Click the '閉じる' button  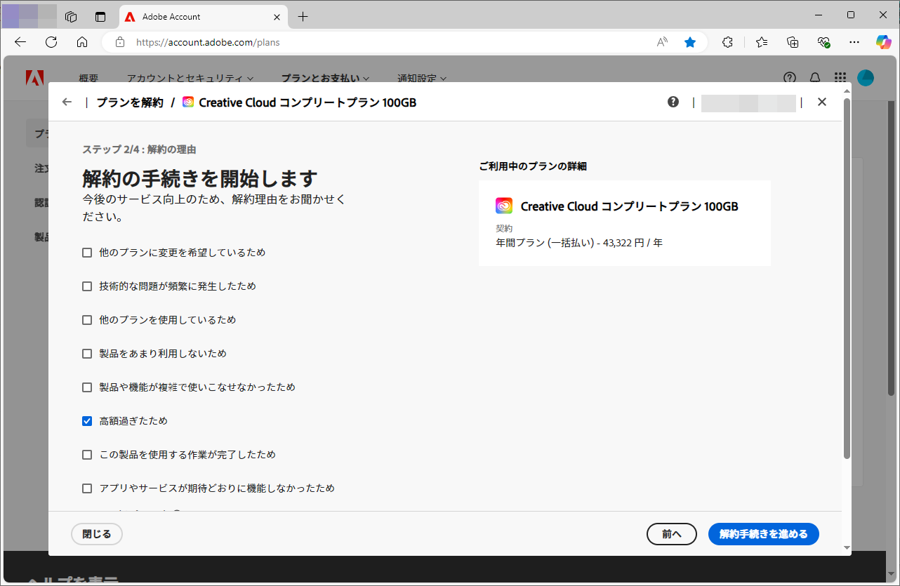click(97, 534)
